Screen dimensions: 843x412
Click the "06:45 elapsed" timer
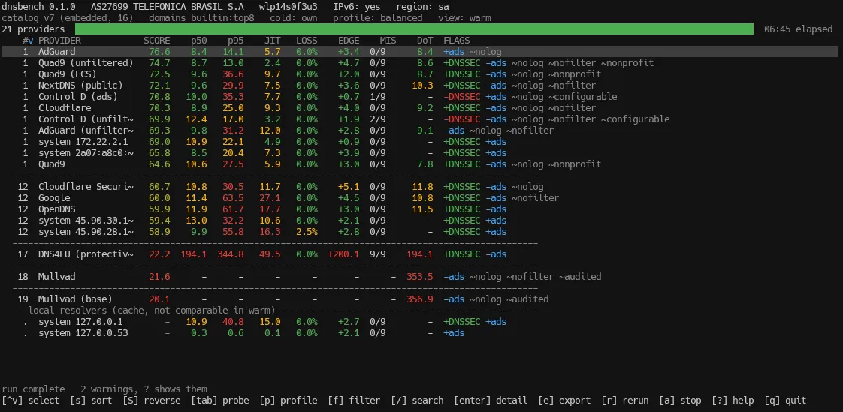799,29
